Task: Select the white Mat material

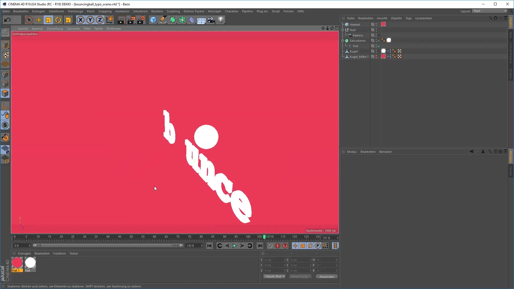Action: [30, 264]
